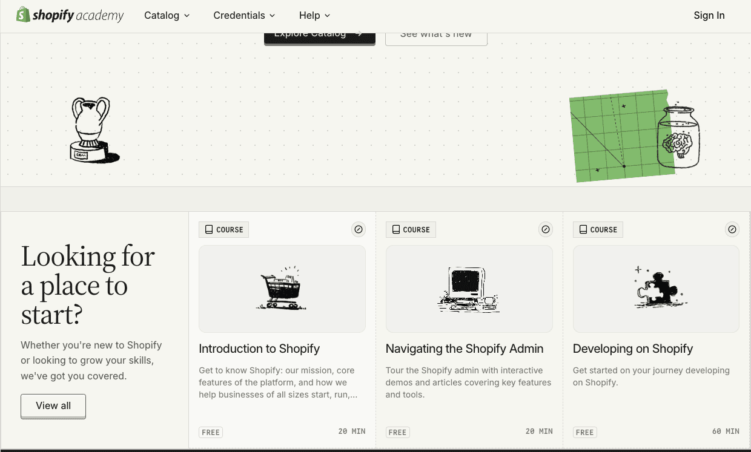
Task: Click the book icon on Developing on Shopify
Action: click(x=583, y=230)
